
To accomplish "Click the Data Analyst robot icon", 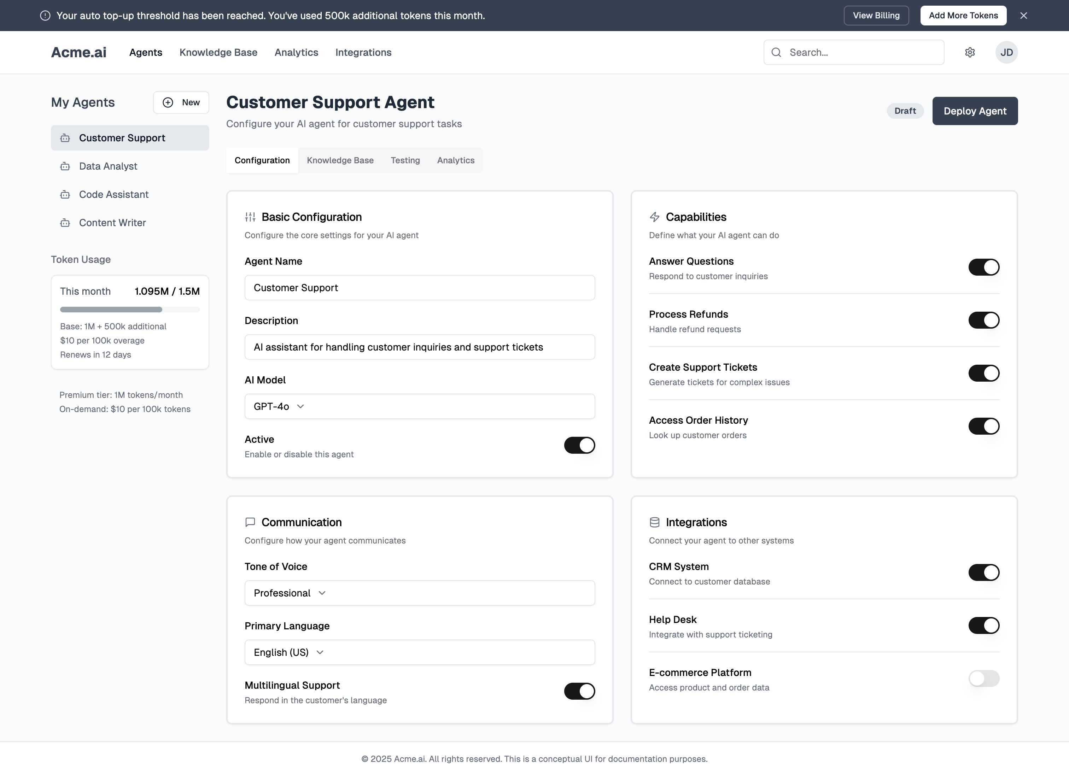I will coord(65,166).
